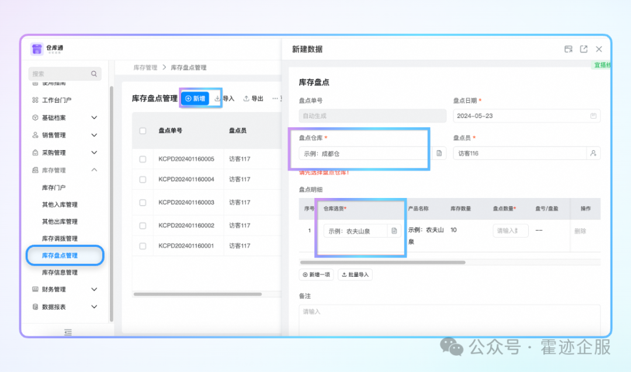The height and width of the screenshot is (372, 631).
Task: Click the document icon in 仓库选货 cell
Action: (394, 231)
